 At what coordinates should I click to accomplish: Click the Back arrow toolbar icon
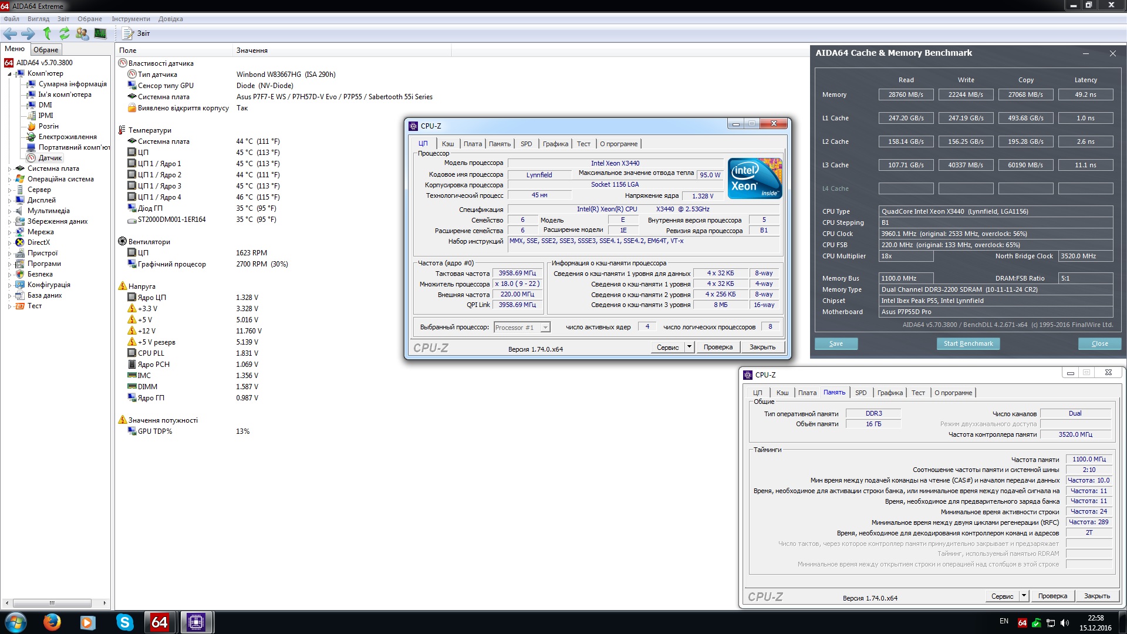coord(10,33)
